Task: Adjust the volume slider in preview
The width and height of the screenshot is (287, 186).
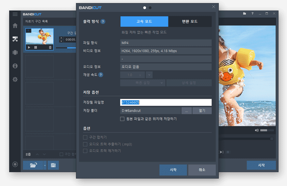Action: [x=267, y=130]
